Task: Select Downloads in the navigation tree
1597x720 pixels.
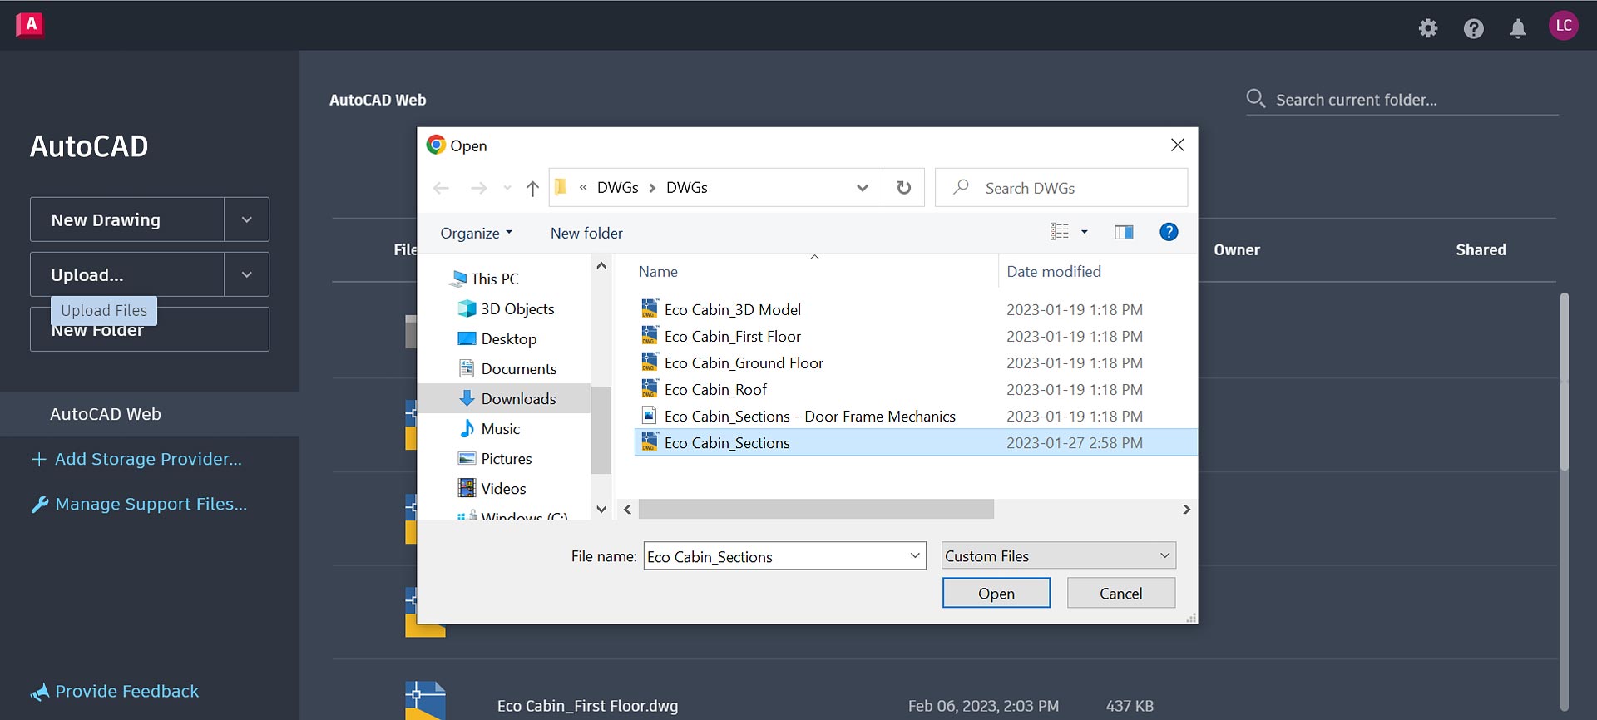Action: coord(517,399)
